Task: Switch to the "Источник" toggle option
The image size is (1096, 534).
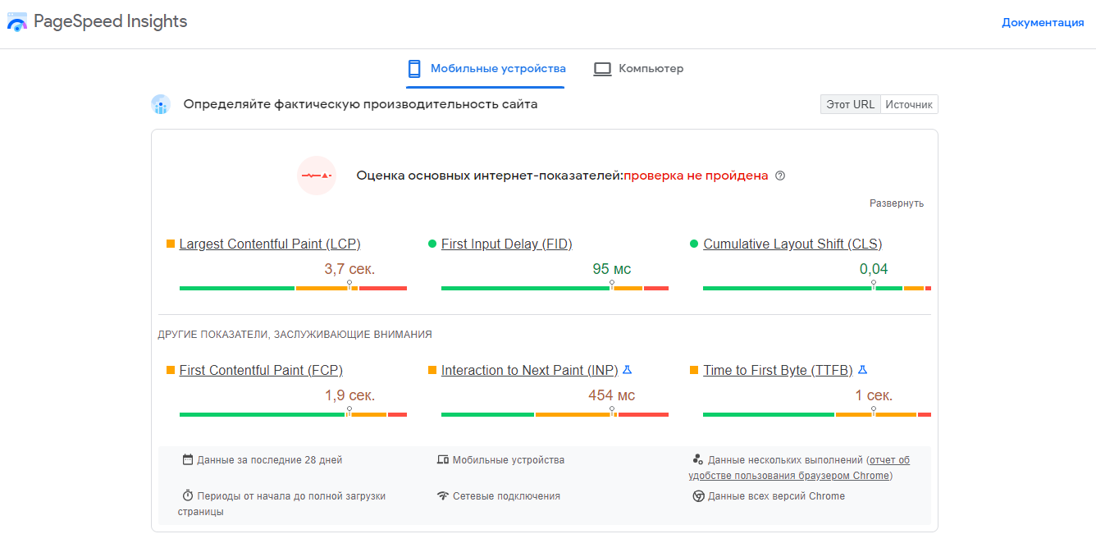Action: point(909,105)
